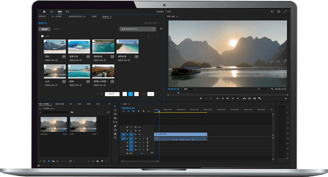Open the 1/2 playback resolution dropdown
The height and width of the screenshot is (177, 328).
point(262,89)
